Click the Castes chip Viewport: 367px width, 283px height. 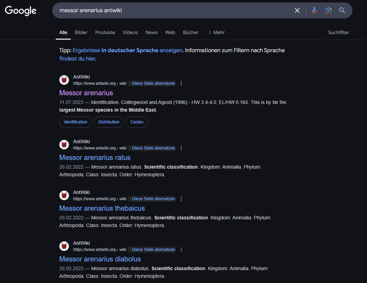point(137,122)
